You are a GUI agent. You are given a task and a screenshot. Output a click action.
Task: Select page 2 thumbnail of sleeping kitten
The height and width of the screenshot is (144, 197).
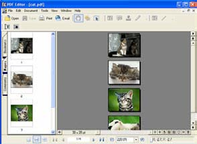click(x=22, y=79)
